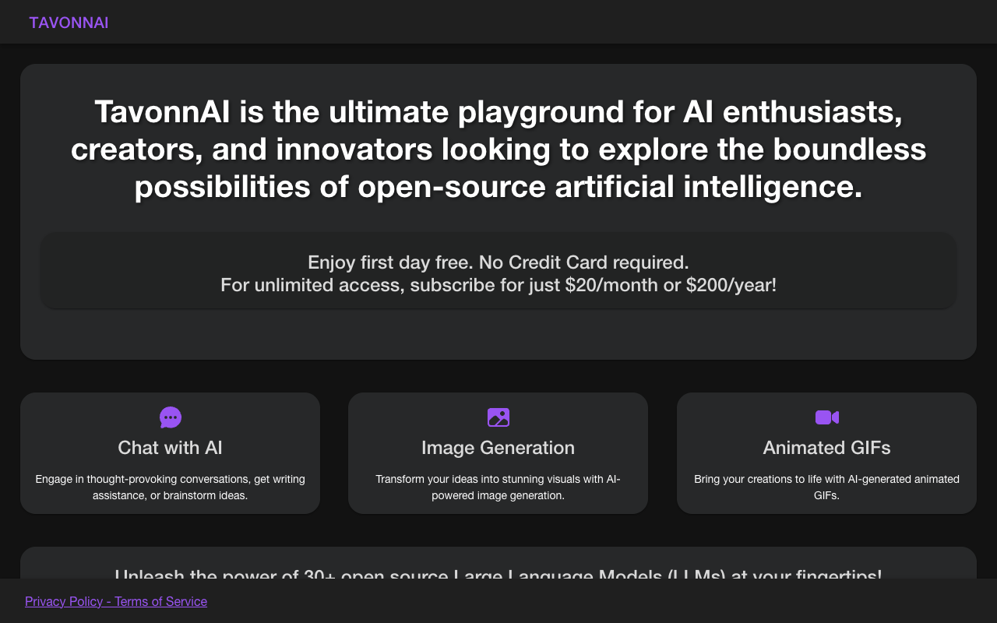Click the 'Engage in thought-provoking conversations' description
This screenshot has height=623, width=997.
[171, 487]
